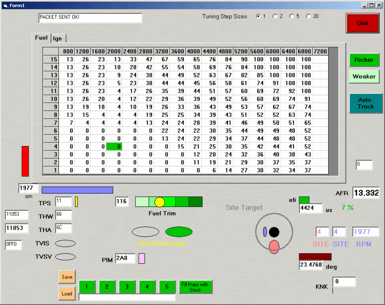Screen dimensions: 385x305
Task: Click the 4424 us pulse width field
Action: coord(310,208)
